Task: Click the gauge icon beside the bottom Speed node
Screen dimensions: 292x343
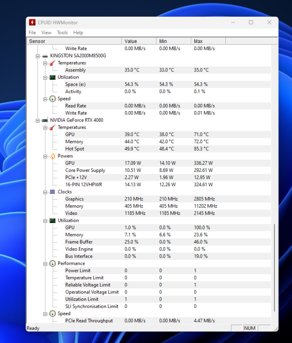Action: tap(52, 314)
